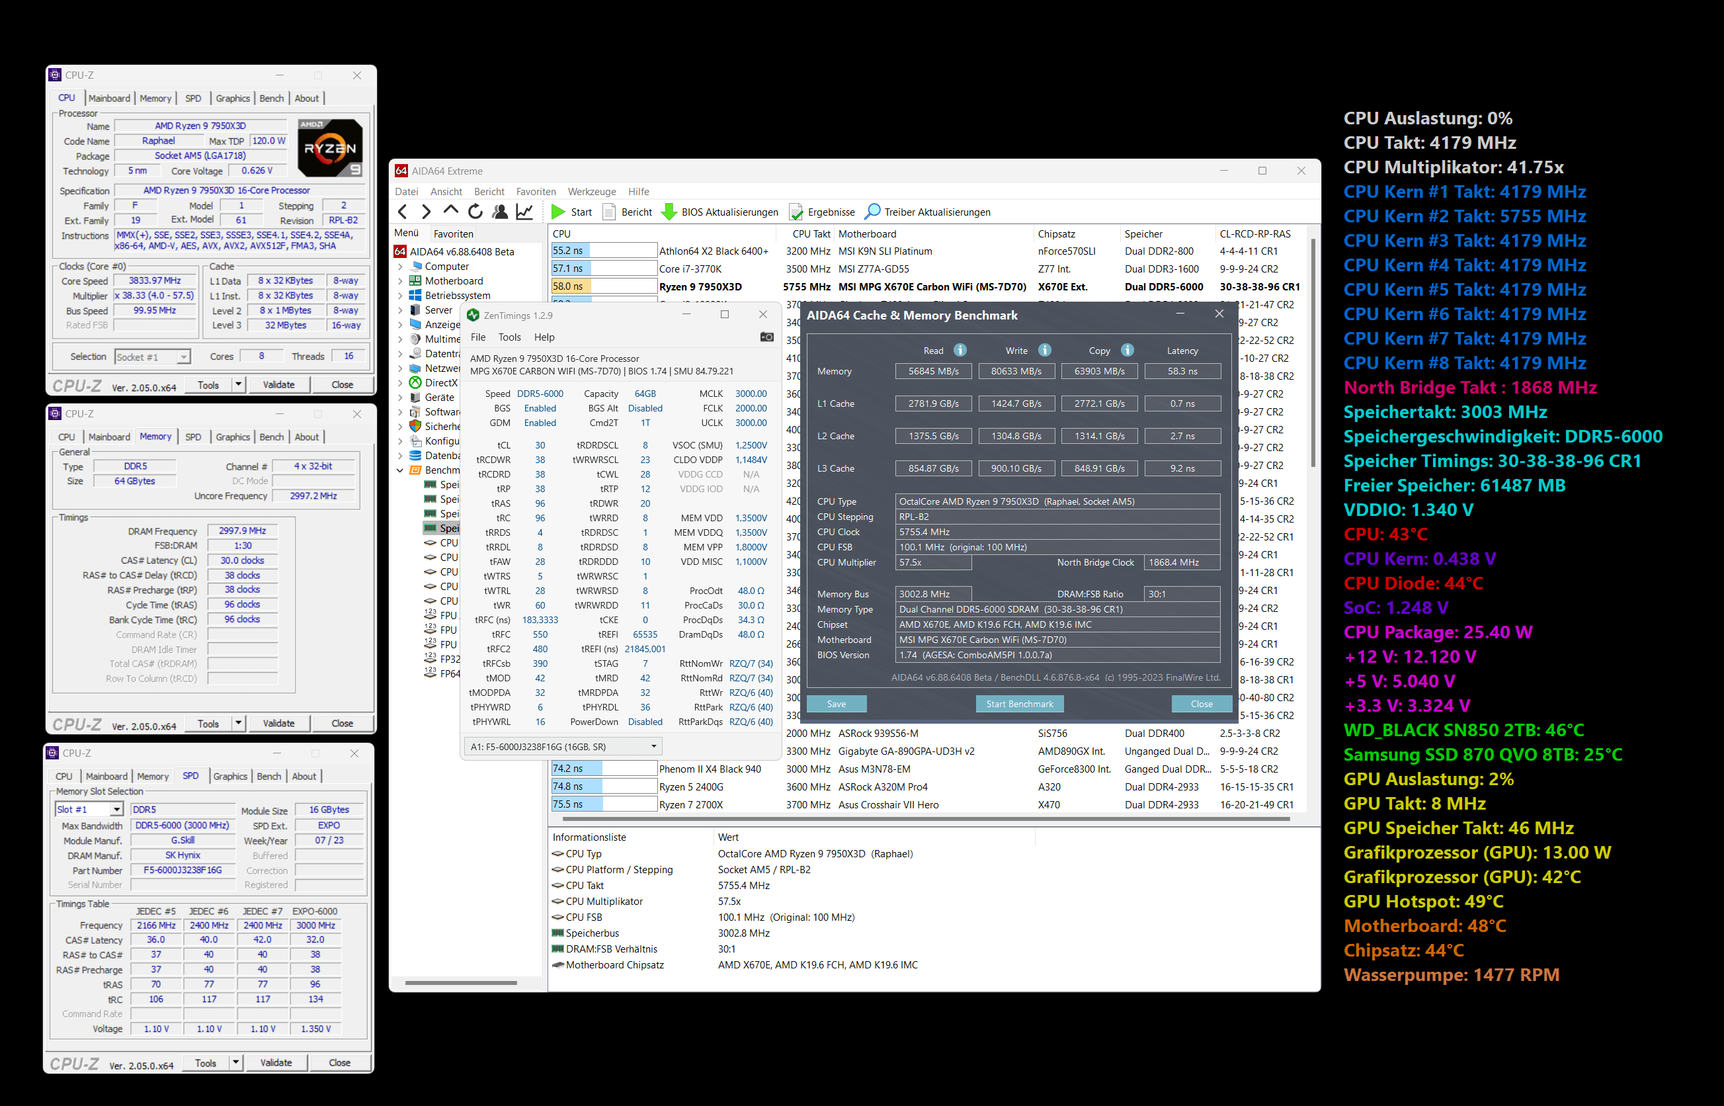Click the horizontal scrollbar under AIDA64 results list
This screenshot has height=1106, width=1724.
926,818
